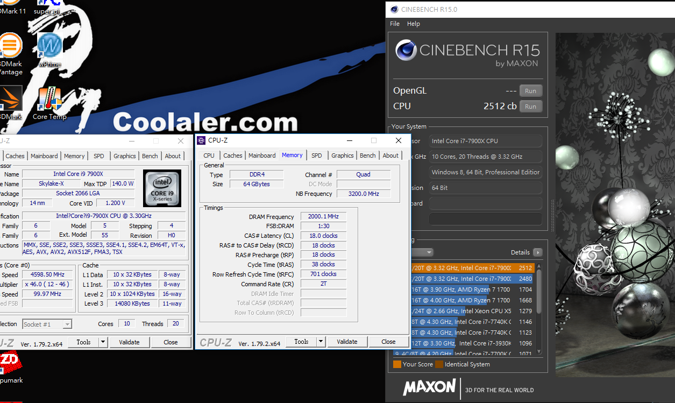This screenshot has height=403, width=675.
Task: Click the Cinebench R15.0 title bar icon
Action: (x=394, y=9)
